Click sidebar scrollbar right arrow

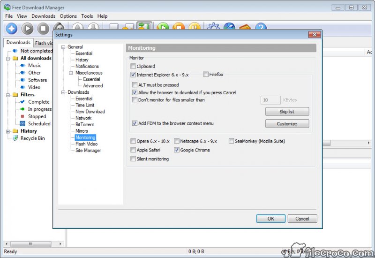[x=60, y=244]
